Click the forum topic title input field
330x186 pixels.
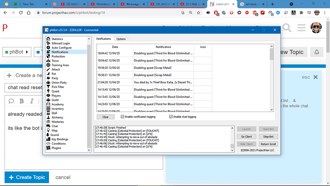(24, 88)
